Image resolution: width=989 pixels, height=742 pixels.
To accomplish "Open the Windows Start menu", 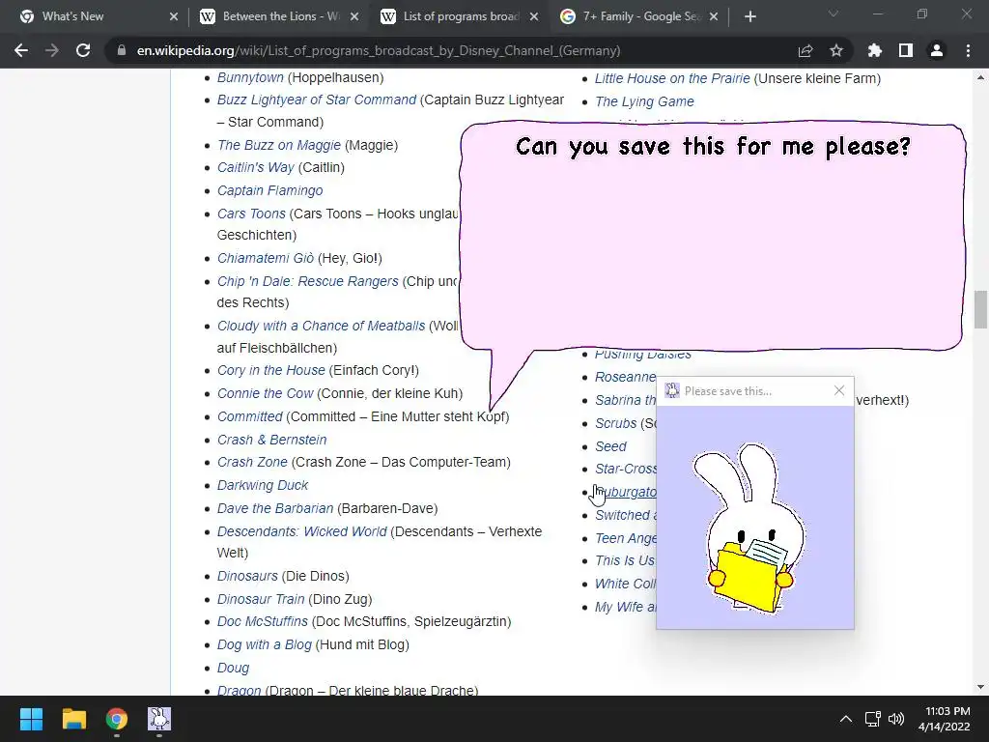I will (31, 719).
